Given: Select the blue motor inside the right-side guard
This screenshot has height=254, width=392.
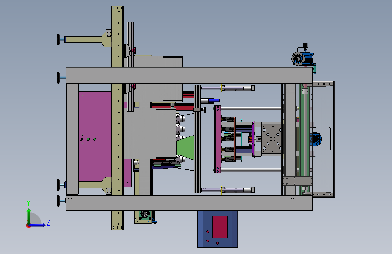Looking at the screenshot, I should [x=315, y=139].
